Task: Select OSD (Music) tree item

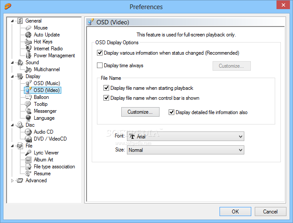Action: pos(47,83)
